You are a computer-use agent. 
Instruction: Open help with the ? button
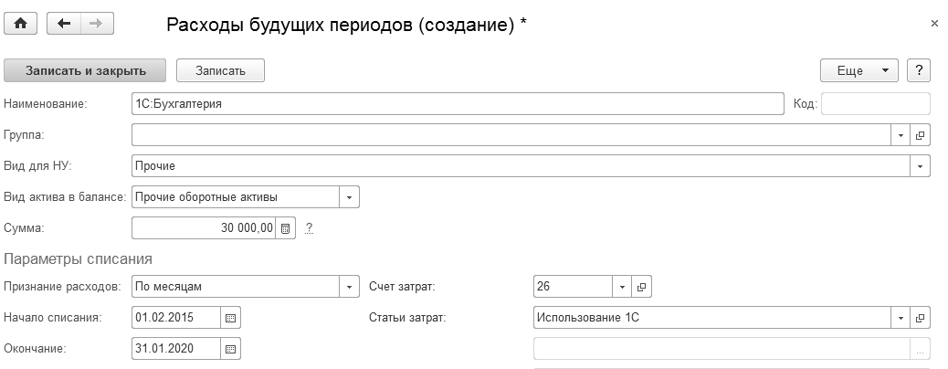pyautogui.click(x=918, y=70)
